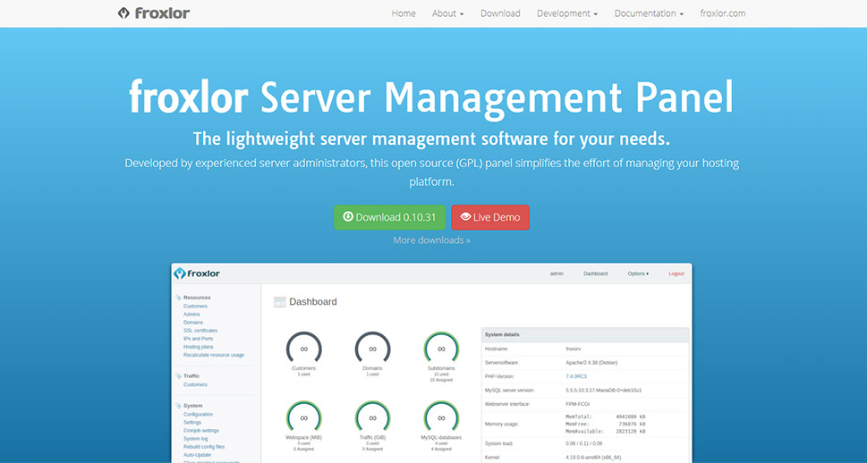Click the eye icon on Live Demo button

pos(465,217)
